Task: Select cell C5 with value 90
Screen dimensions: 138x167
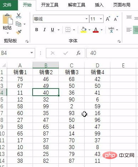Action: point(72,99)
